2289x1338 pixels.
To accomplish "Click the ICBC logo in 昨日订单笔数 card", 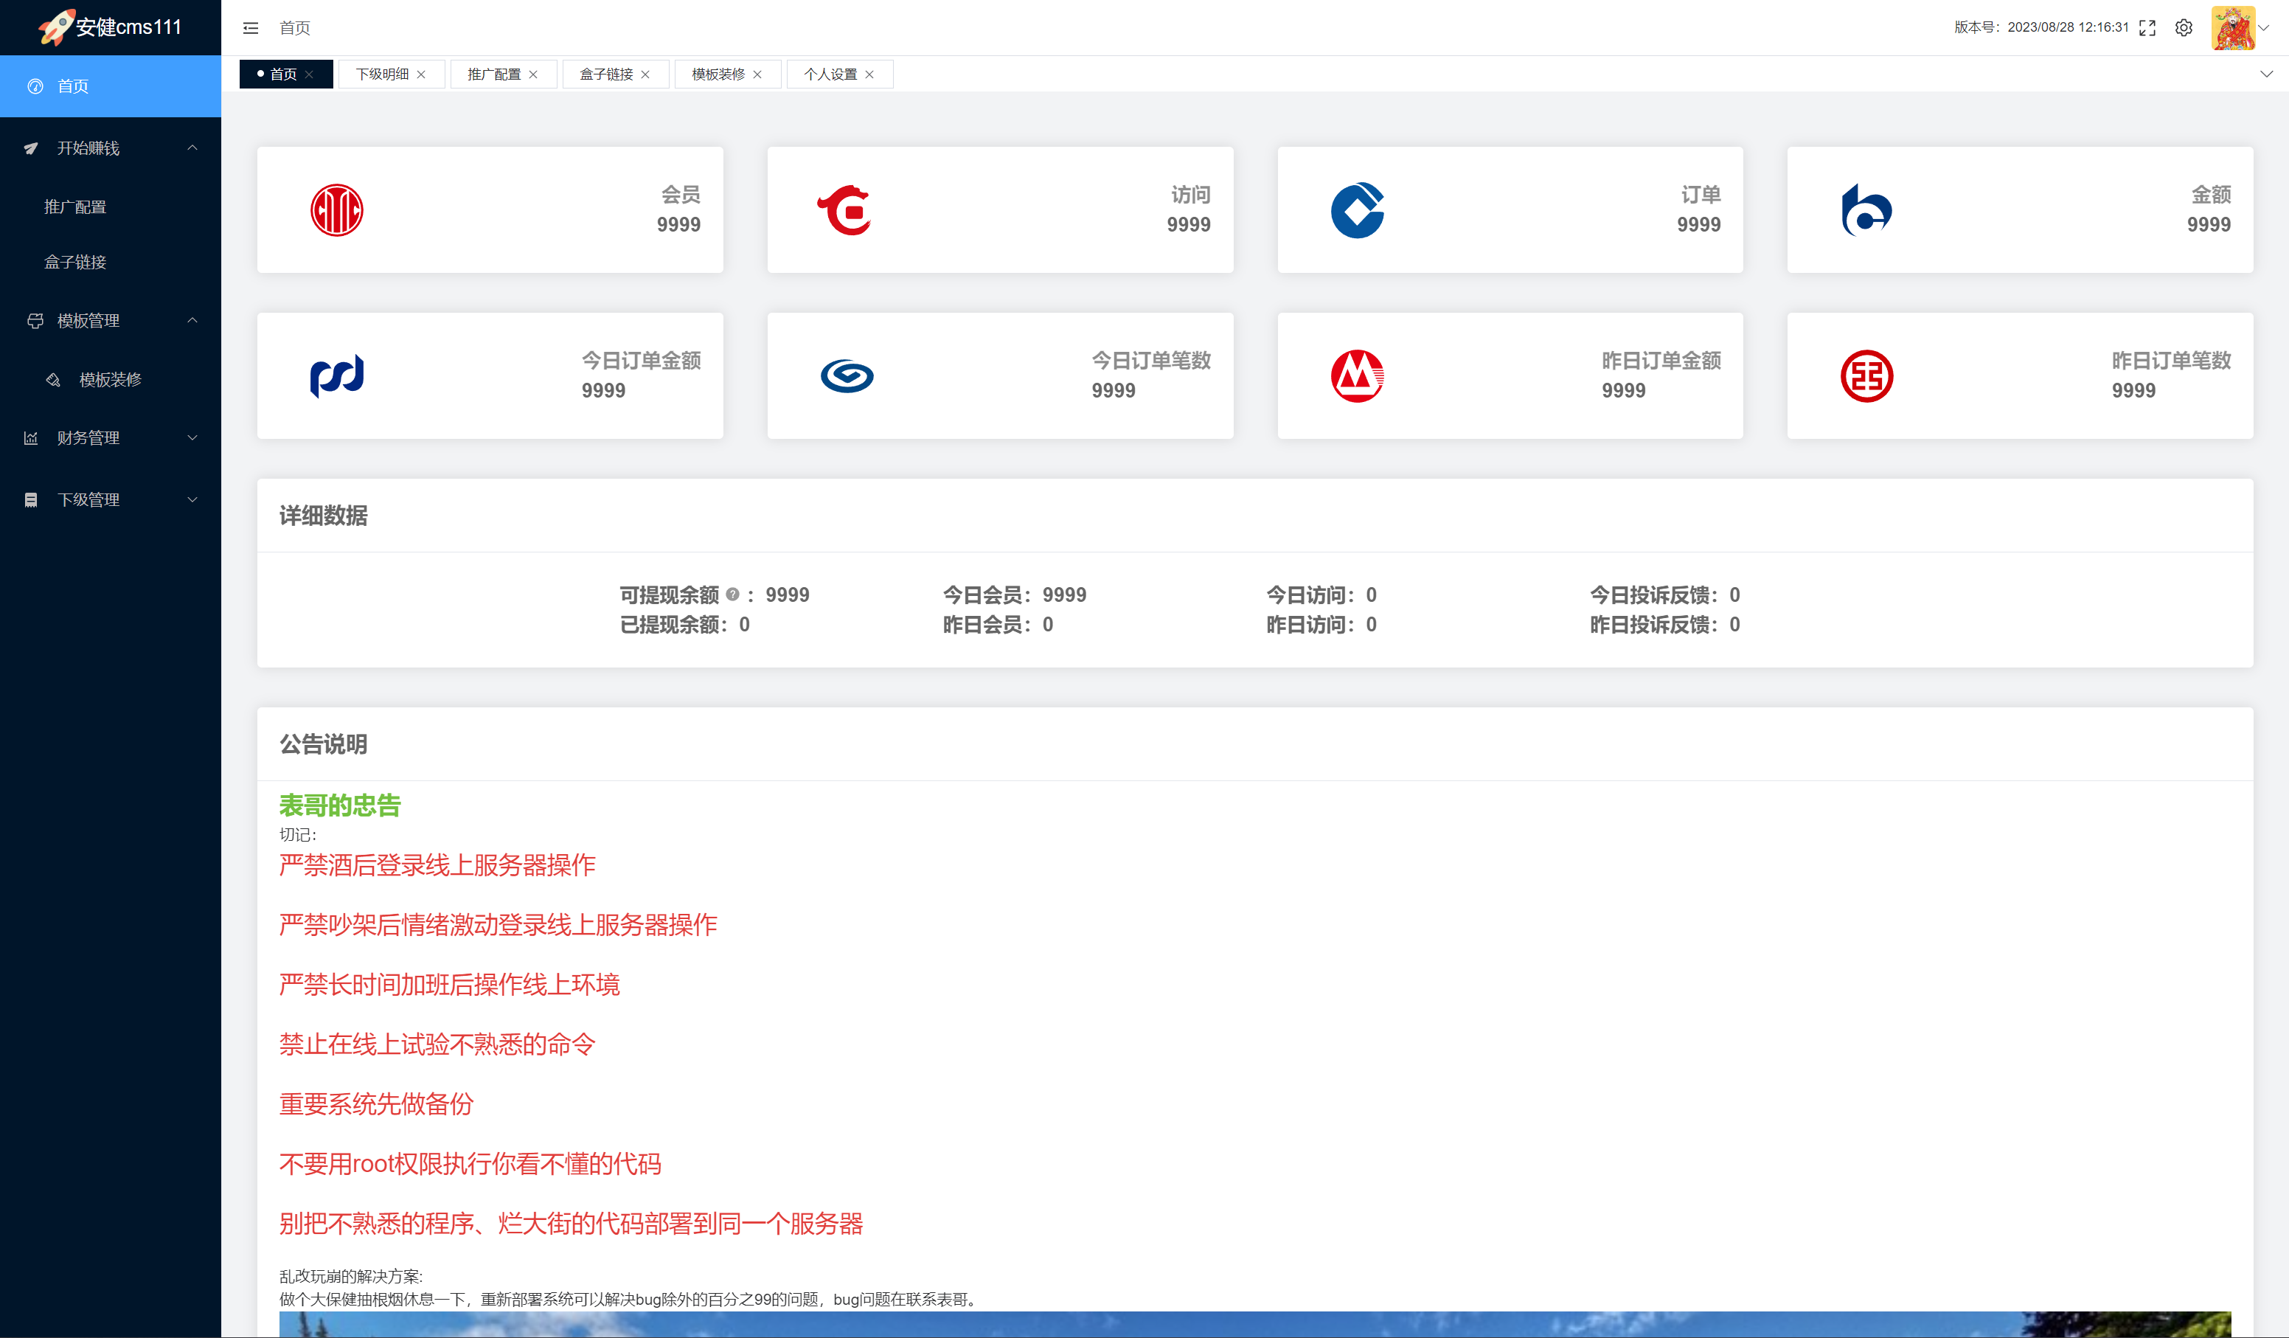I will [1866, 376].
